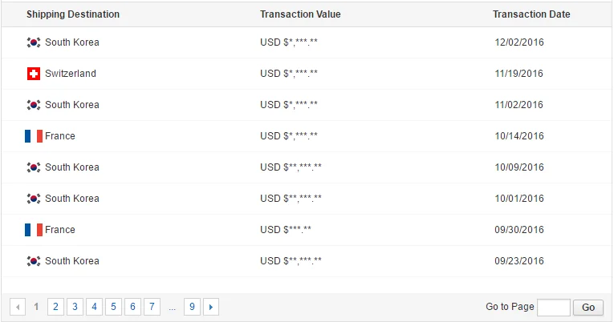Click the Transaction Date column header
The image size is (614, 322).
[x=531, y=14]
